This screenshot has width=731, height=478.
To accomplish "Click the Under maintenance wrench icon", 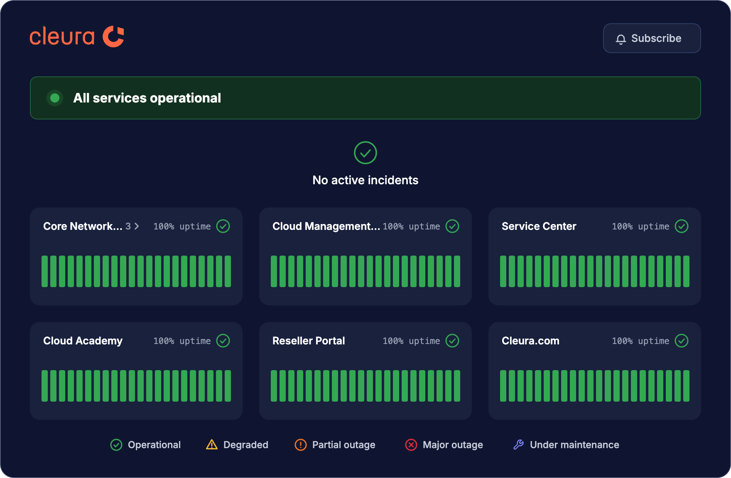I will click(518, 444).
